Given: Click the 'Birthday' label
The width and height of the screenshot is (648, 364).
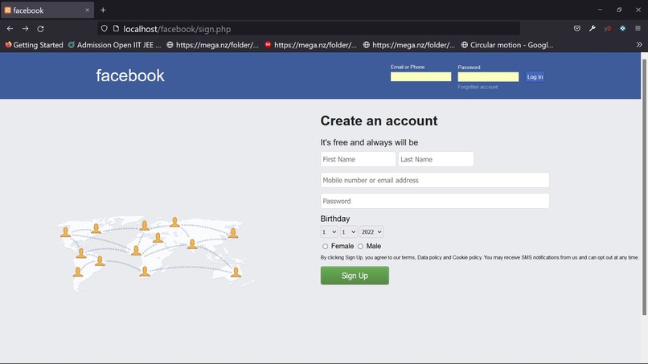Looking at the screenshot, I should [x=335, y=219].
